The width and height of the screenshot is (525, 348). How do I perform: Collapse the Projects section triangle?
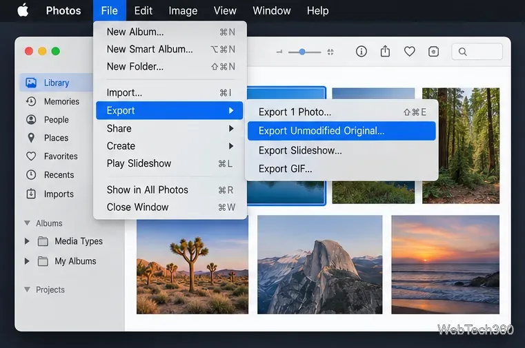(x=28, y=289)
